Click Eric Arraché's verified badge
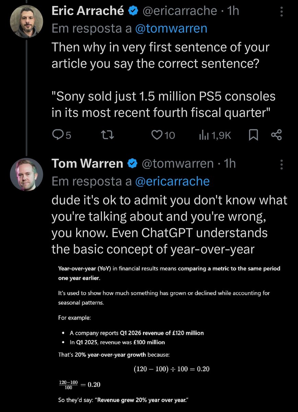 click(133, 11)
